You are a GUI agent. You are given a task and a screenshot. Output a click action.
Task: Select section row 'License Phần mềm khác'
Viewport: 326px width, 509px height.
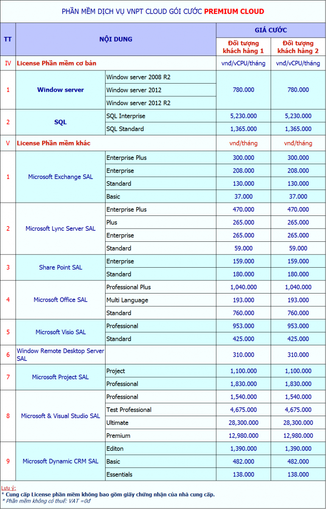coord(53,143)
